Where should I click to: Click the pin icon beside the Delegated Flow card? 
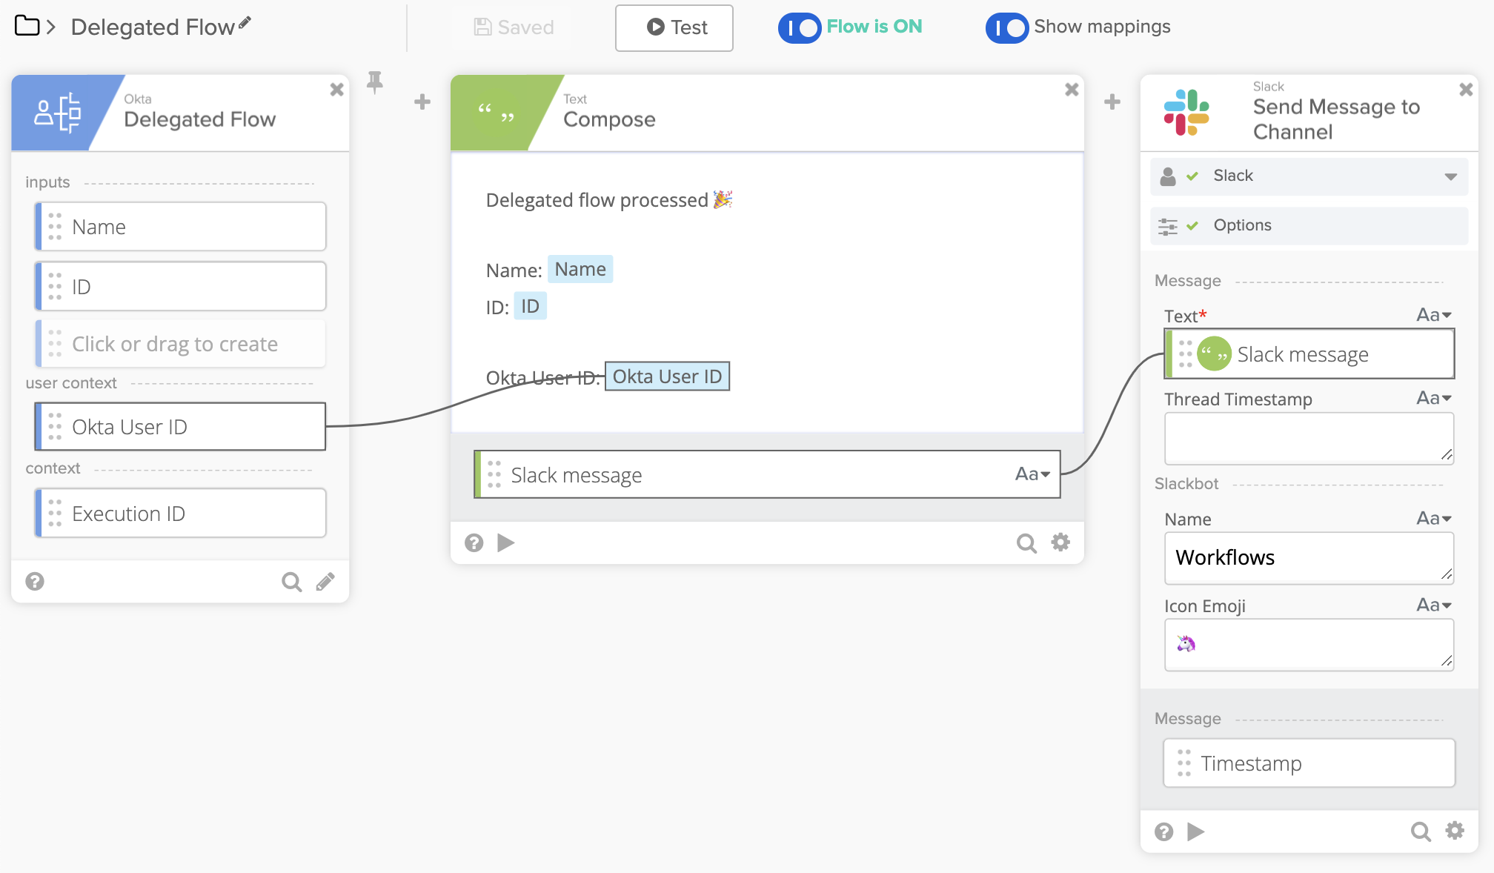click(x=375, y=82)
